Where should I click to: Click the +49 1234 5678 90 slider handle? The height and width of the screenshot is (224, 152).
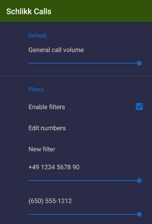[x=139, y=181]
